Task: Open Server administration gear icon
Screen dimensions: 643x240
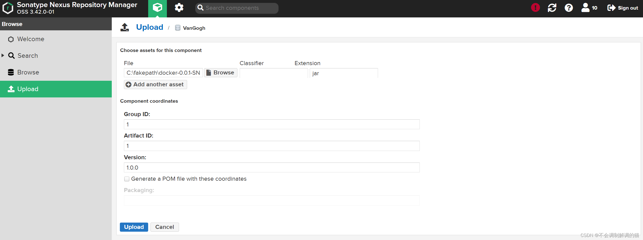Action: click(x=179, y=8)
